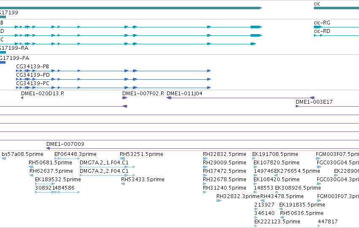
Task: Click the CG34139-PC label
Action: click(x=32, y=83)
